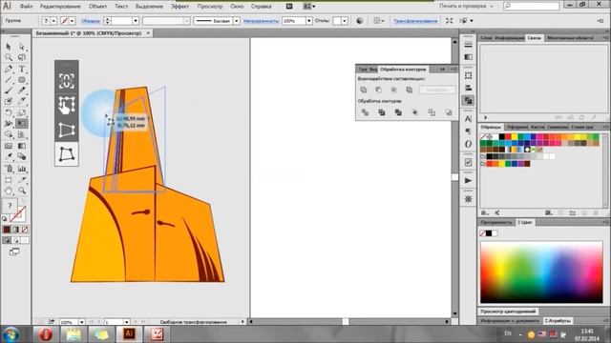Select the yellow swatch in first row
Screen dimensions: 611x343
pyautogui.click(x=515, y=137)
